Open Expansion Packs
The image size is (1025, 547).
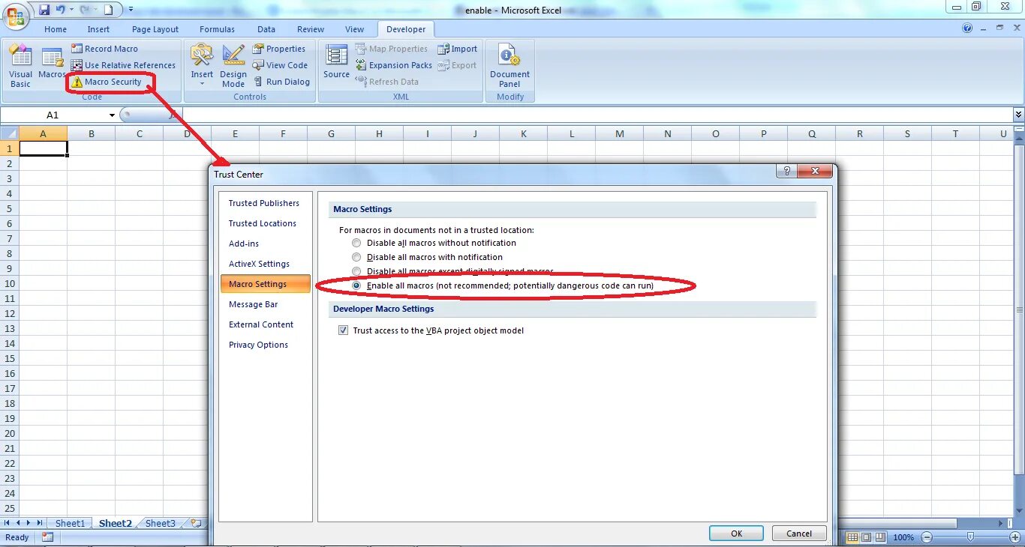pos(393,65)
